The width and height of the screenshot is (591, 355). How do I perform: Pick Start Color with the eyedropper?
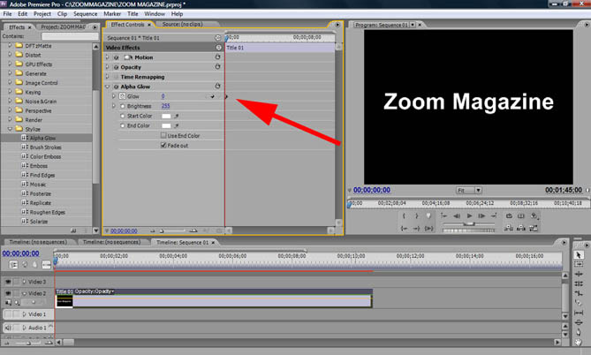(x=176, y=116)
